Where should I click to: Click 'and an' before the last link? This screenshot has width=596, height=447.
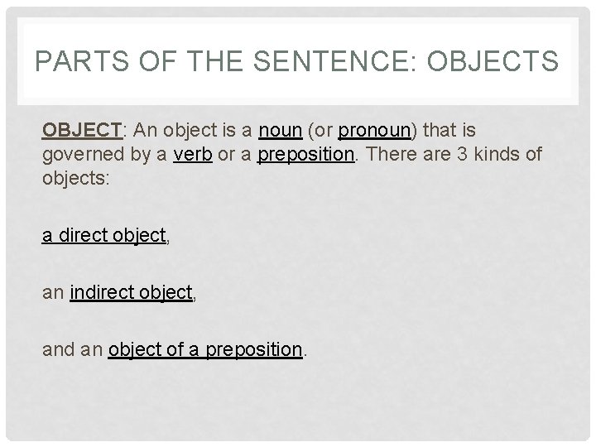coord(73,349)
